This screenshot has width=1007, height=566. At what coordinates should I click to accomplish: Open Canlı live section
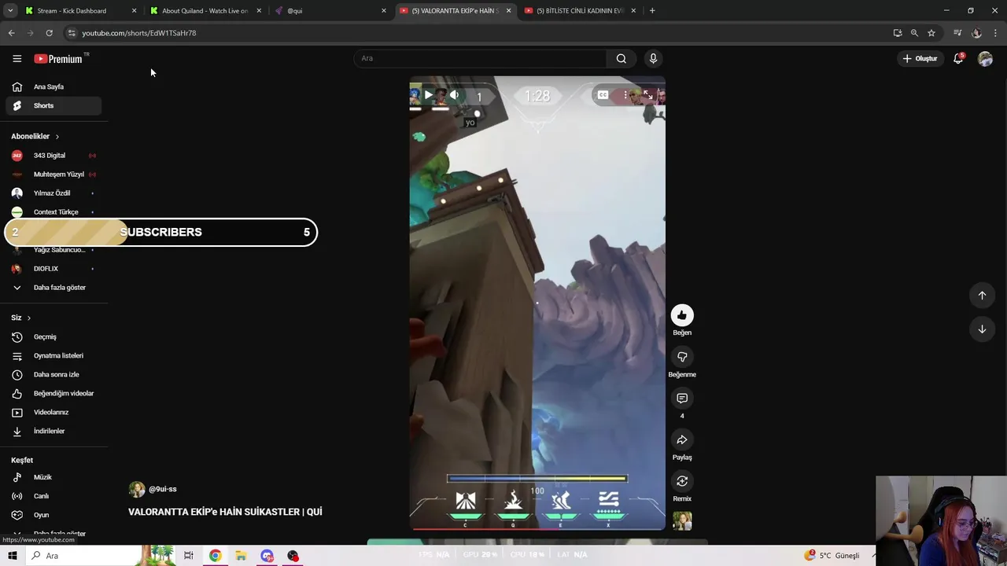(x=53, y=496)
